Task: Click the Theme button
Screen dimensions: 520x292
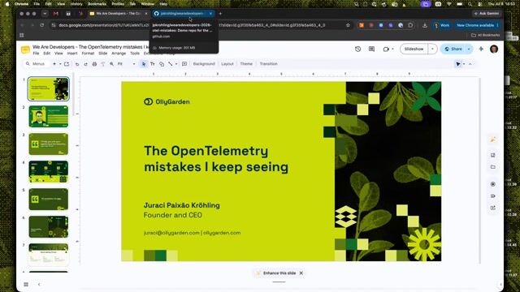Action: 246,64
